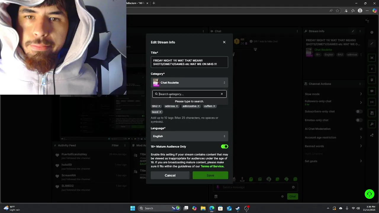Clear the category search field

click(222, 94)
